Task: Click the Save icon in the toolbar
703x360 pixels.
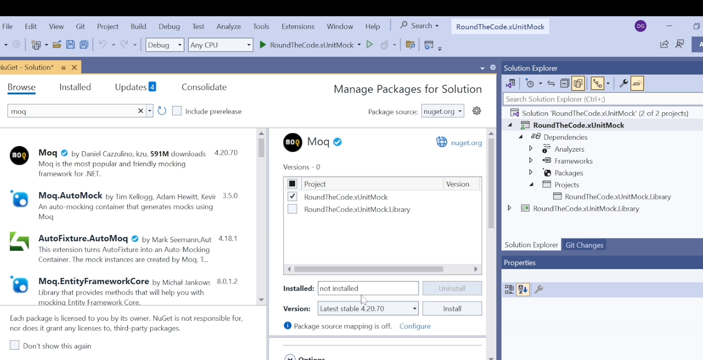Action: click(x=70, y=44)
